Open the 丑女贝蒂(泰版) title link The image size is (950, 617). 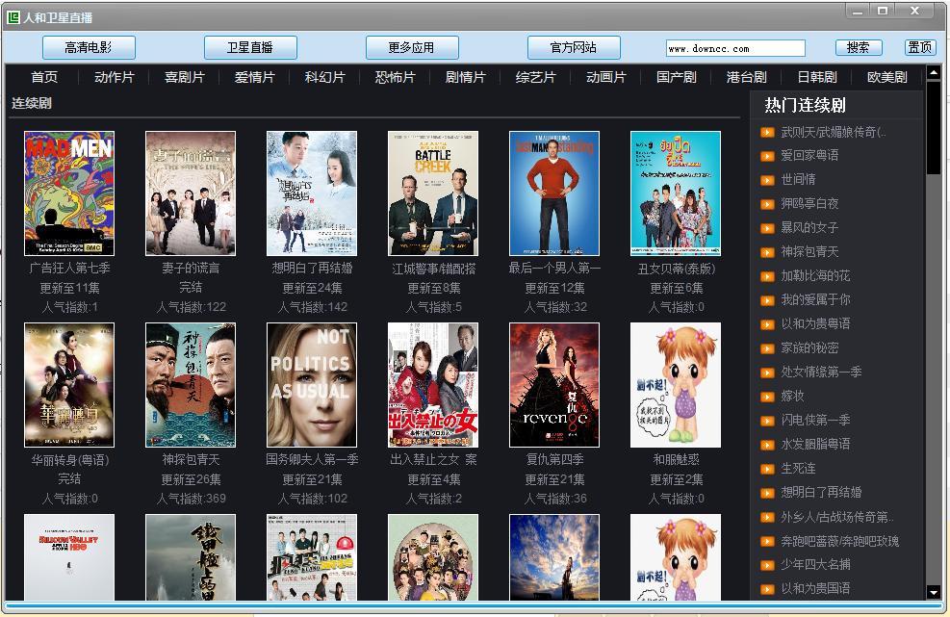coord(676,269)
